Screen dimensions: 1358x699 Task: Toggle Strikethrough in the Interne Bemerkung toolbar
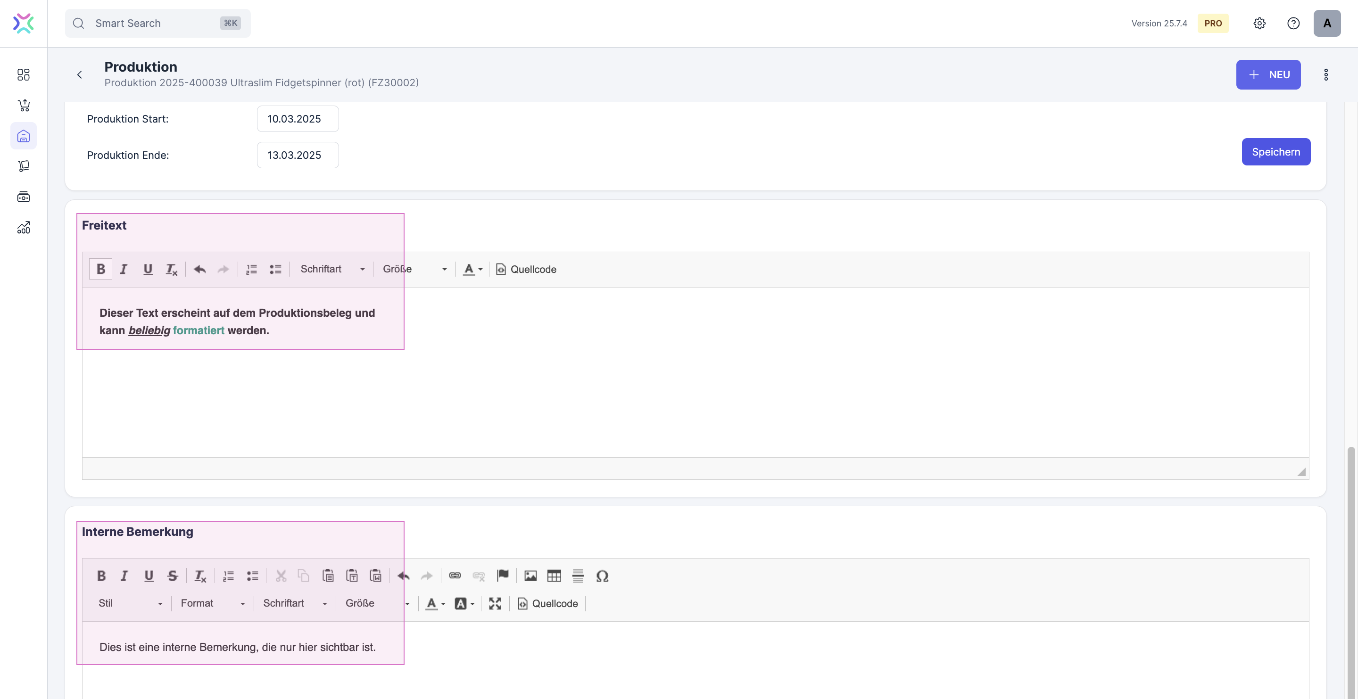coord(173,576)
